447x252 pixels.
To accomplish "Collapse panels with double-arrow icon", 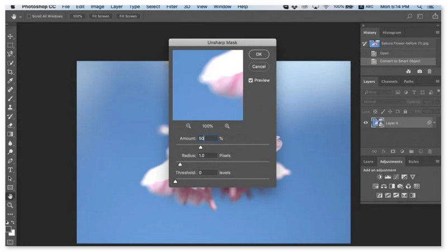I will [x=438, y=25].
